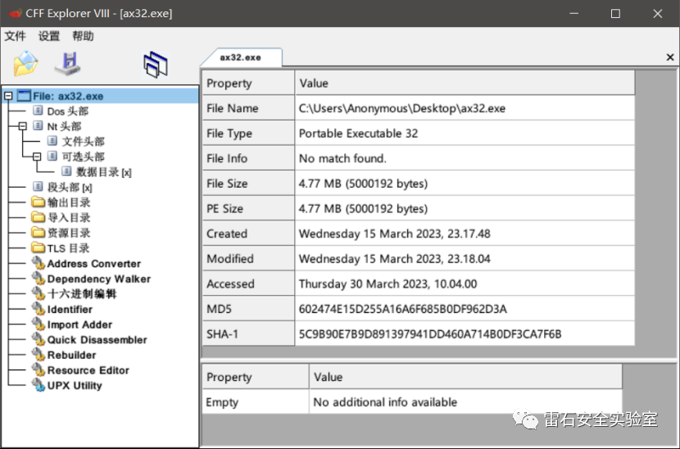Screen dimensions: 680x449
Task: Save file with the floppy disk icon
Action: (68, 64)
